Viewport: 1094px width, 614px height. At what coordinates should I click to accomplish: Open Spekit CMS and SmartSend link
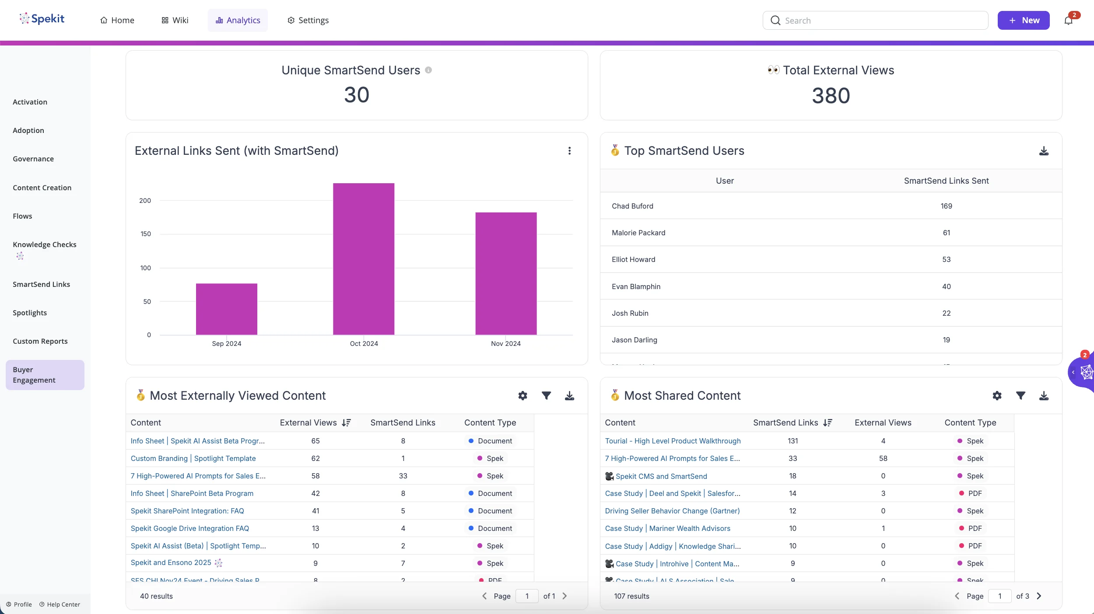click(x=661, y=476)
